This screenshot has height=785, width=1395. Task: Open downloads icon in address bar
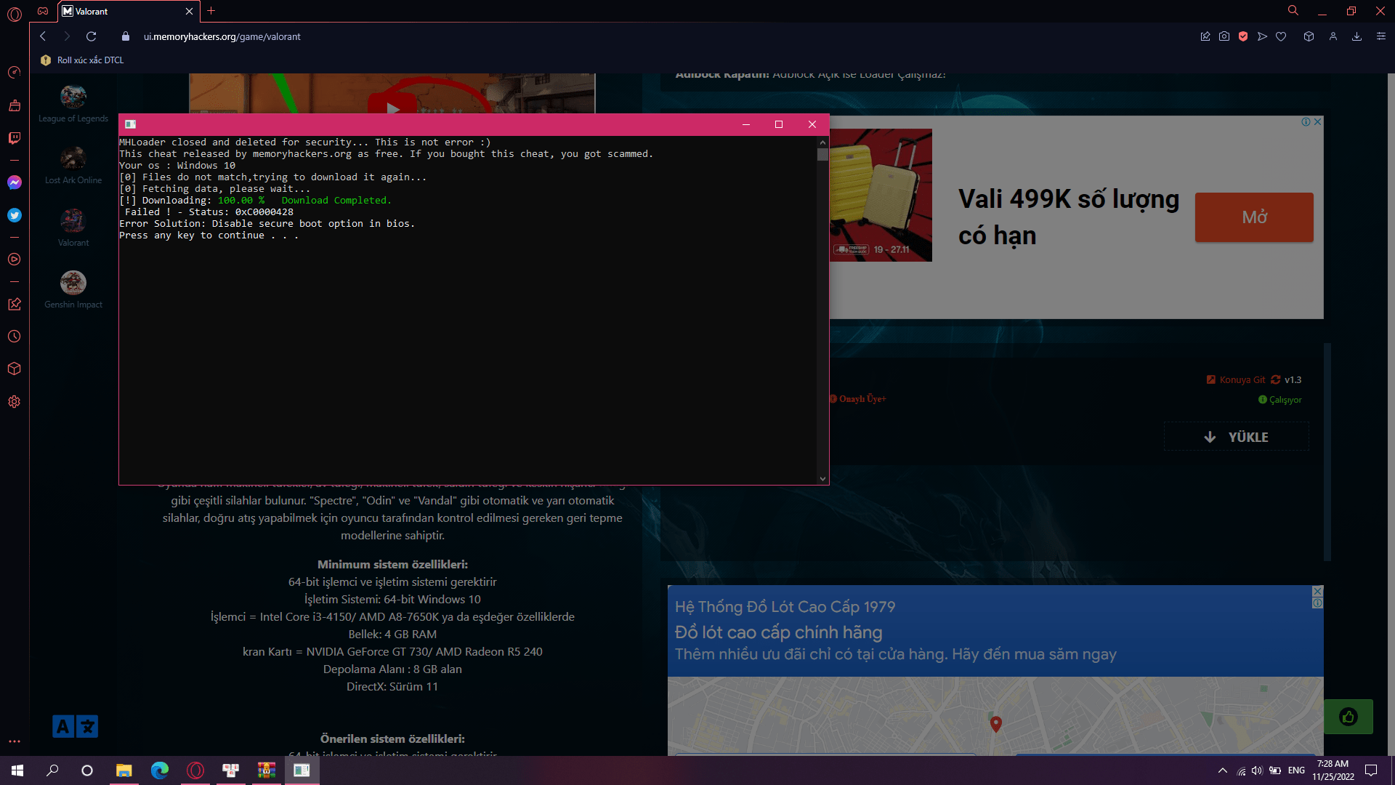tap(1356, 36)
